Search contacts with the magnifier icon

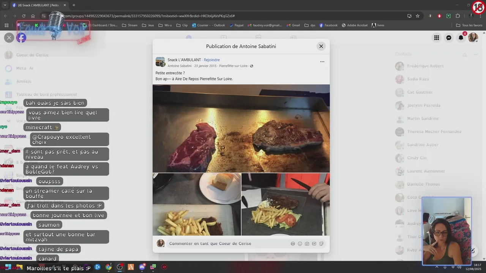tap(465, 55)
